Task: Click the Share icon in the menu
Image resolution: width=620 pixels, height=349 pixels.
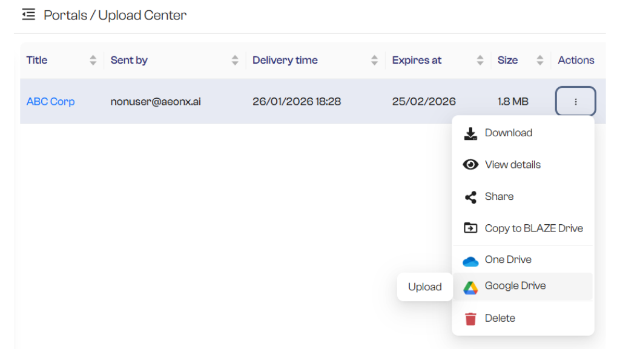Action: click(x=470, y=196)
